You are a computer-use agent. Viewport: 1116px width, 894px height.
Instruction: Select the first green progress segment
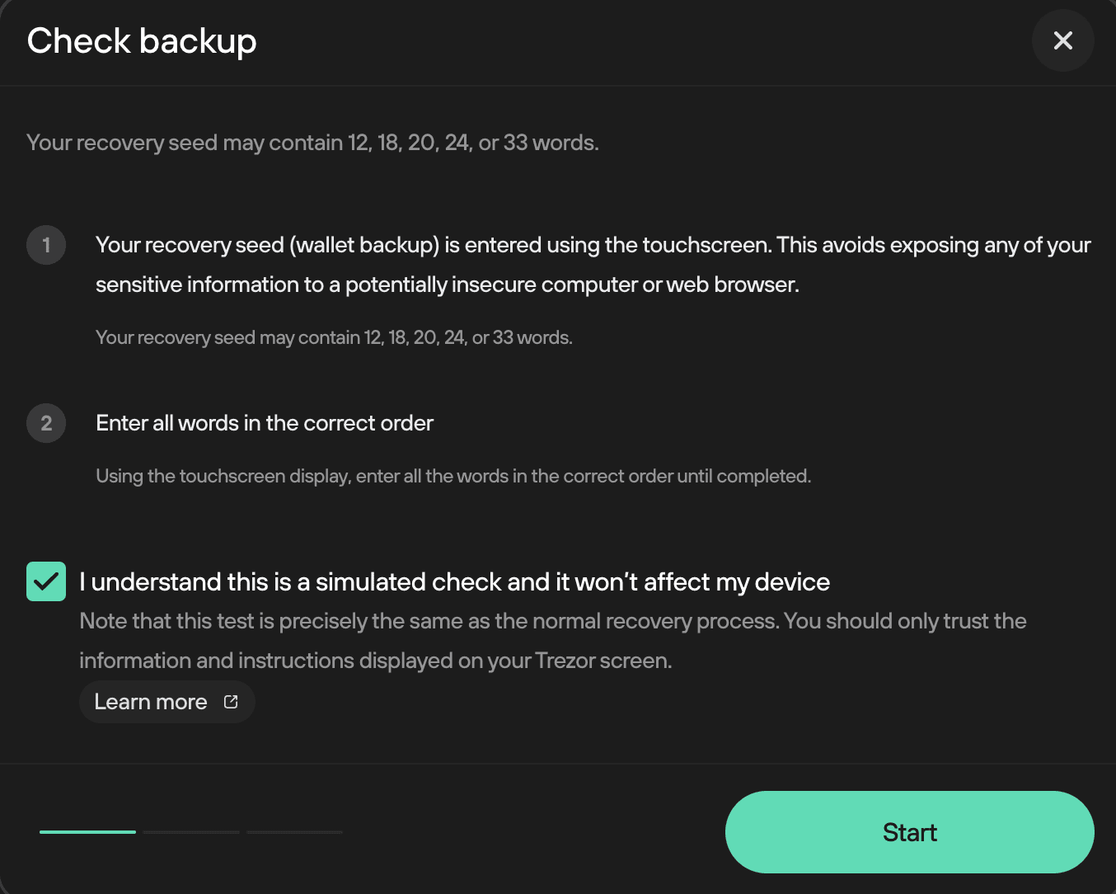87,832
